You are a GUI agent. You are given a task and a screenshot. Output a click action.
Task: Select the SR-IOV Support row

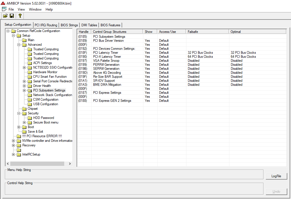(x=182, y=81)
